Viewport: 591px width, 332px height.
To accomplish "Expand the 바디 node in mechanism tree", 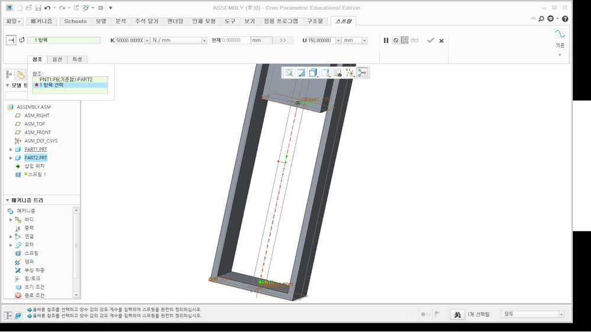I will (11, 219).
